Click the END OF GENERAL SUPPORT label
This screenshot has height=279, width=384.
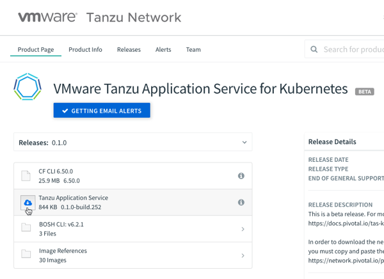point(346,179)
